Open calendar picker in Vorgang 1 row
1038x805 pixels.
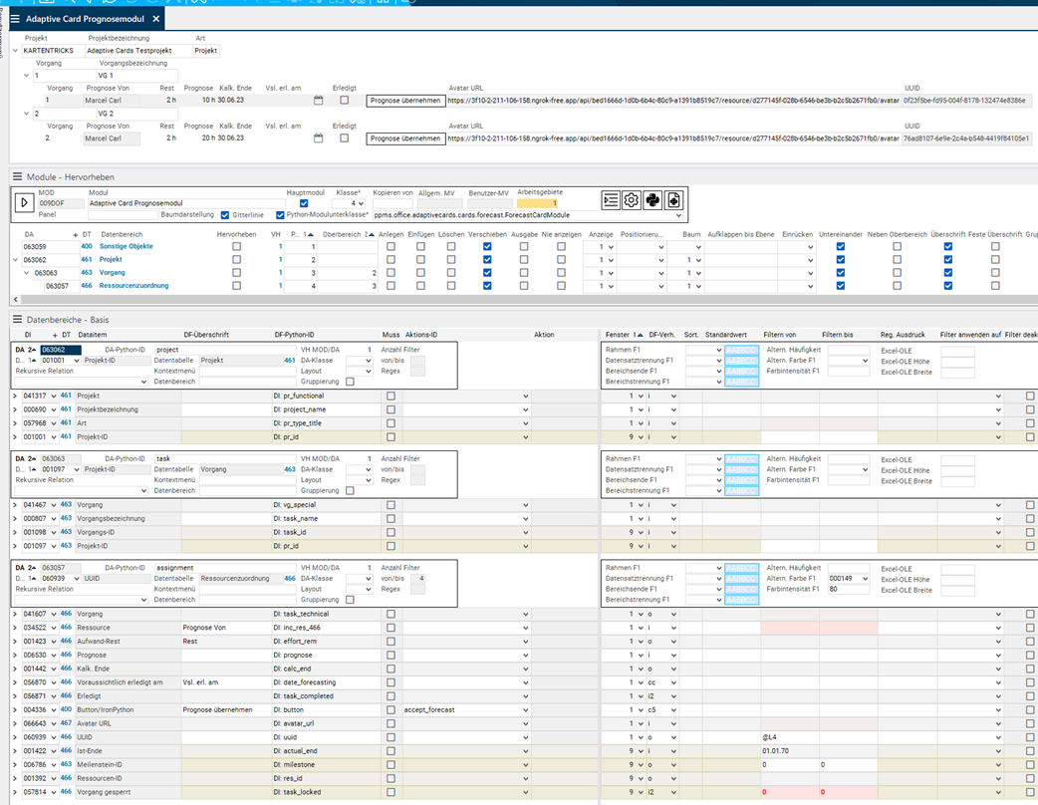pyautogui.click(x=319, y=101)
